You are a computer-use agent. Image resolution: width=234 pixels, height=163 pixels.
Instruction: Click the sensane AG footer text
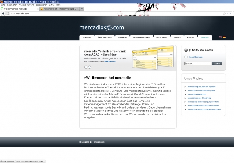tap(87, 142)
